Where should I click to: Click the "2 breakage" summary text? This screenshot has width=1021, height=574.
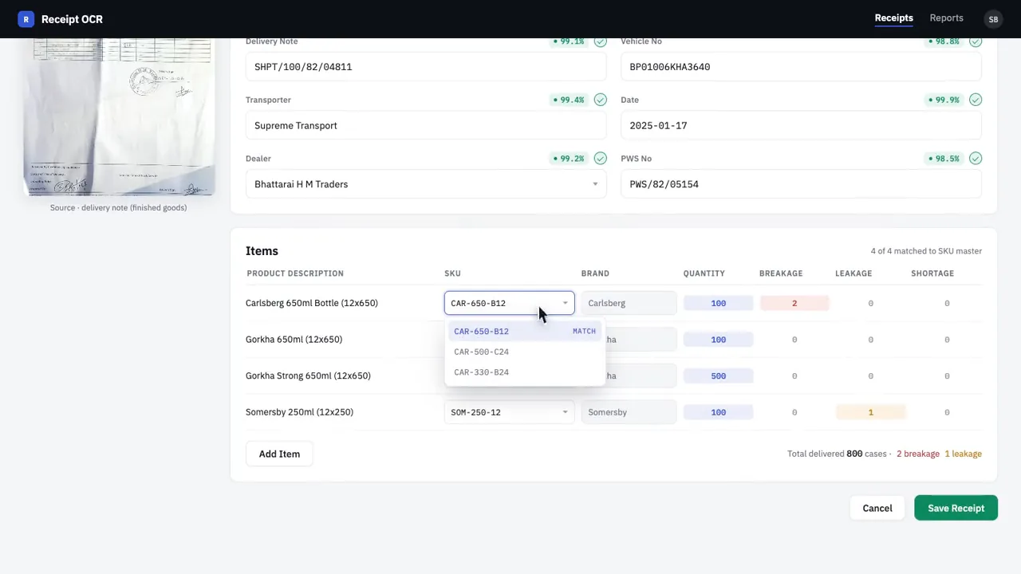click(x=918, y=454)
